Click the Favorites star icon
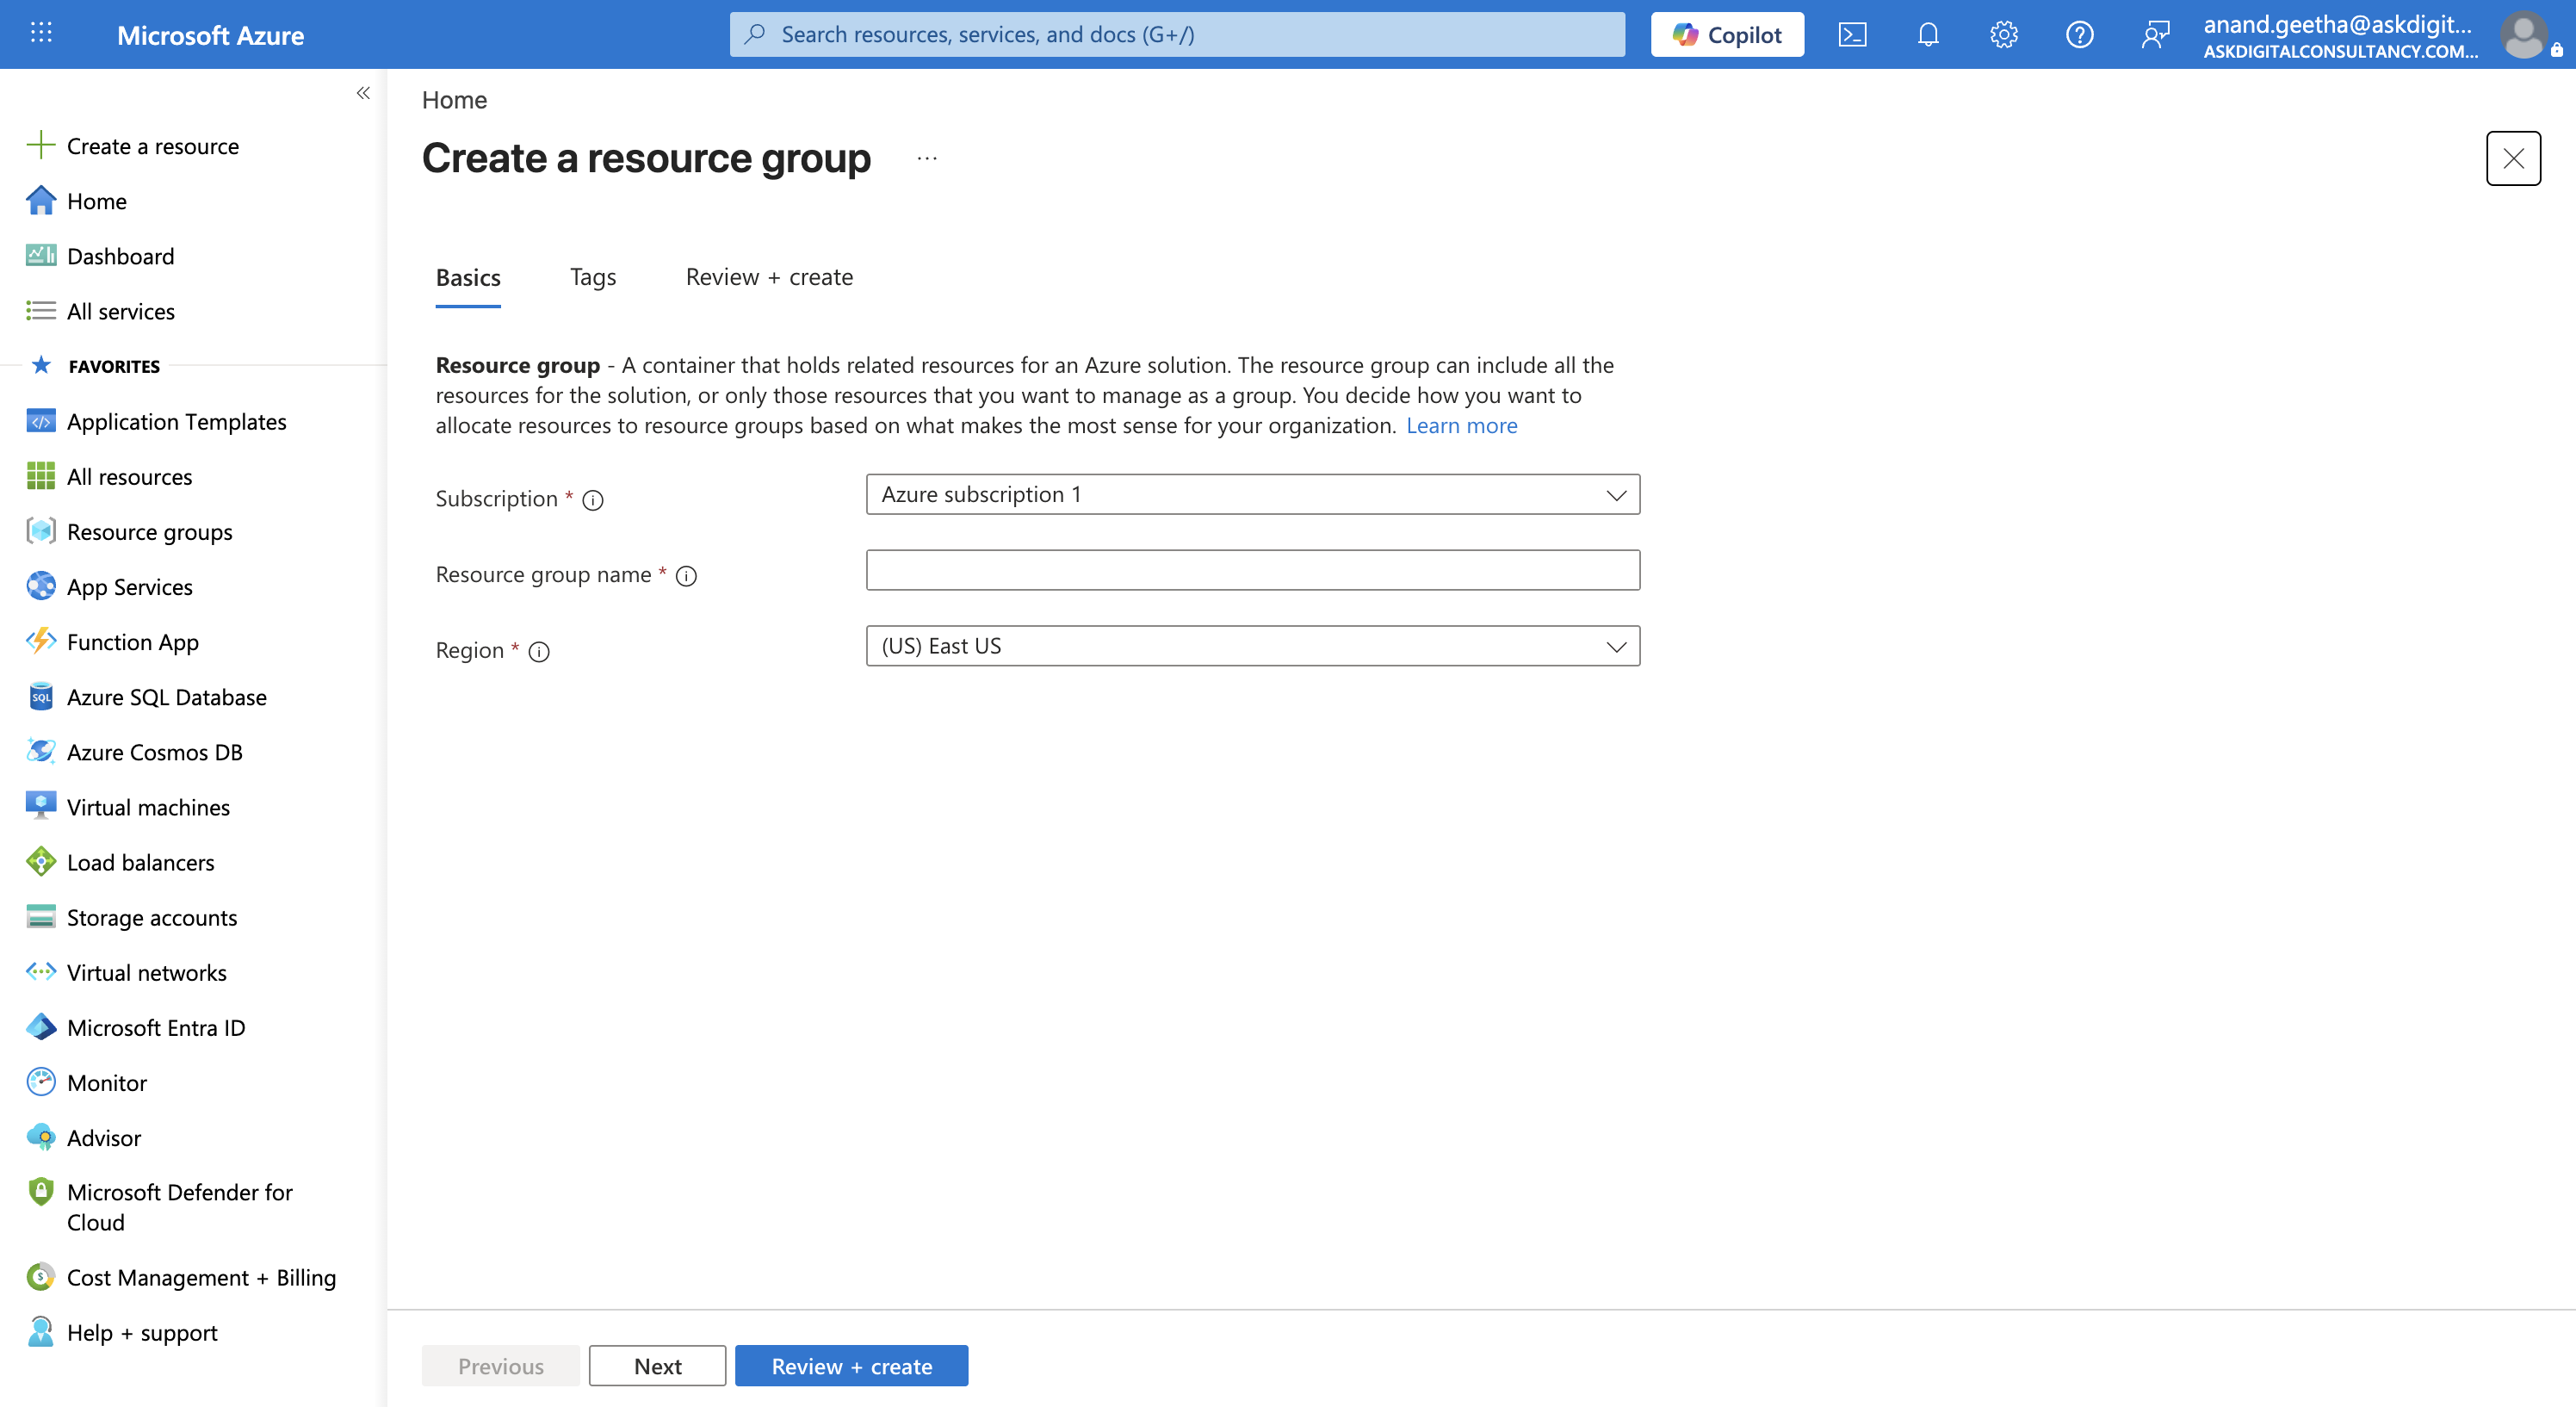 pyautogui.click(x=41, y=365)
